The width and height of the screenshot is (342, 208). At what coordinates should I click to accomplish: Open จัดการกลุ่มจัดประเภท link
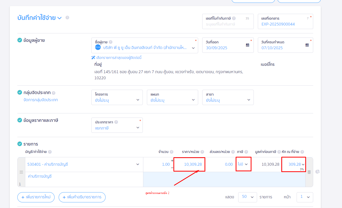click(x=41, y=100)
